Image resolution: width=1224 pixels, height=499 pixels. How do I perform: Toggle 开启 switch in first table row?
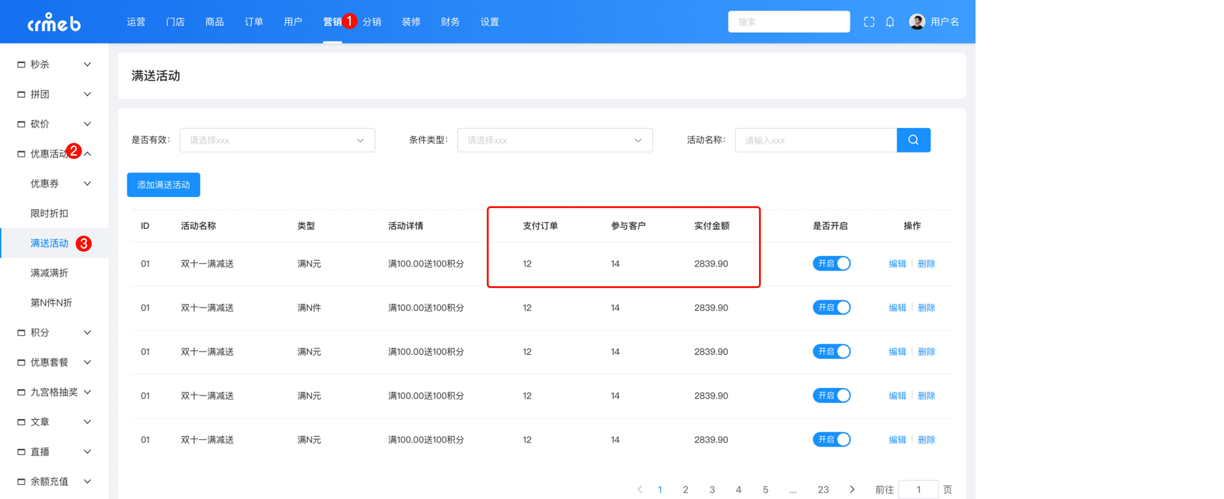[831, 264]
